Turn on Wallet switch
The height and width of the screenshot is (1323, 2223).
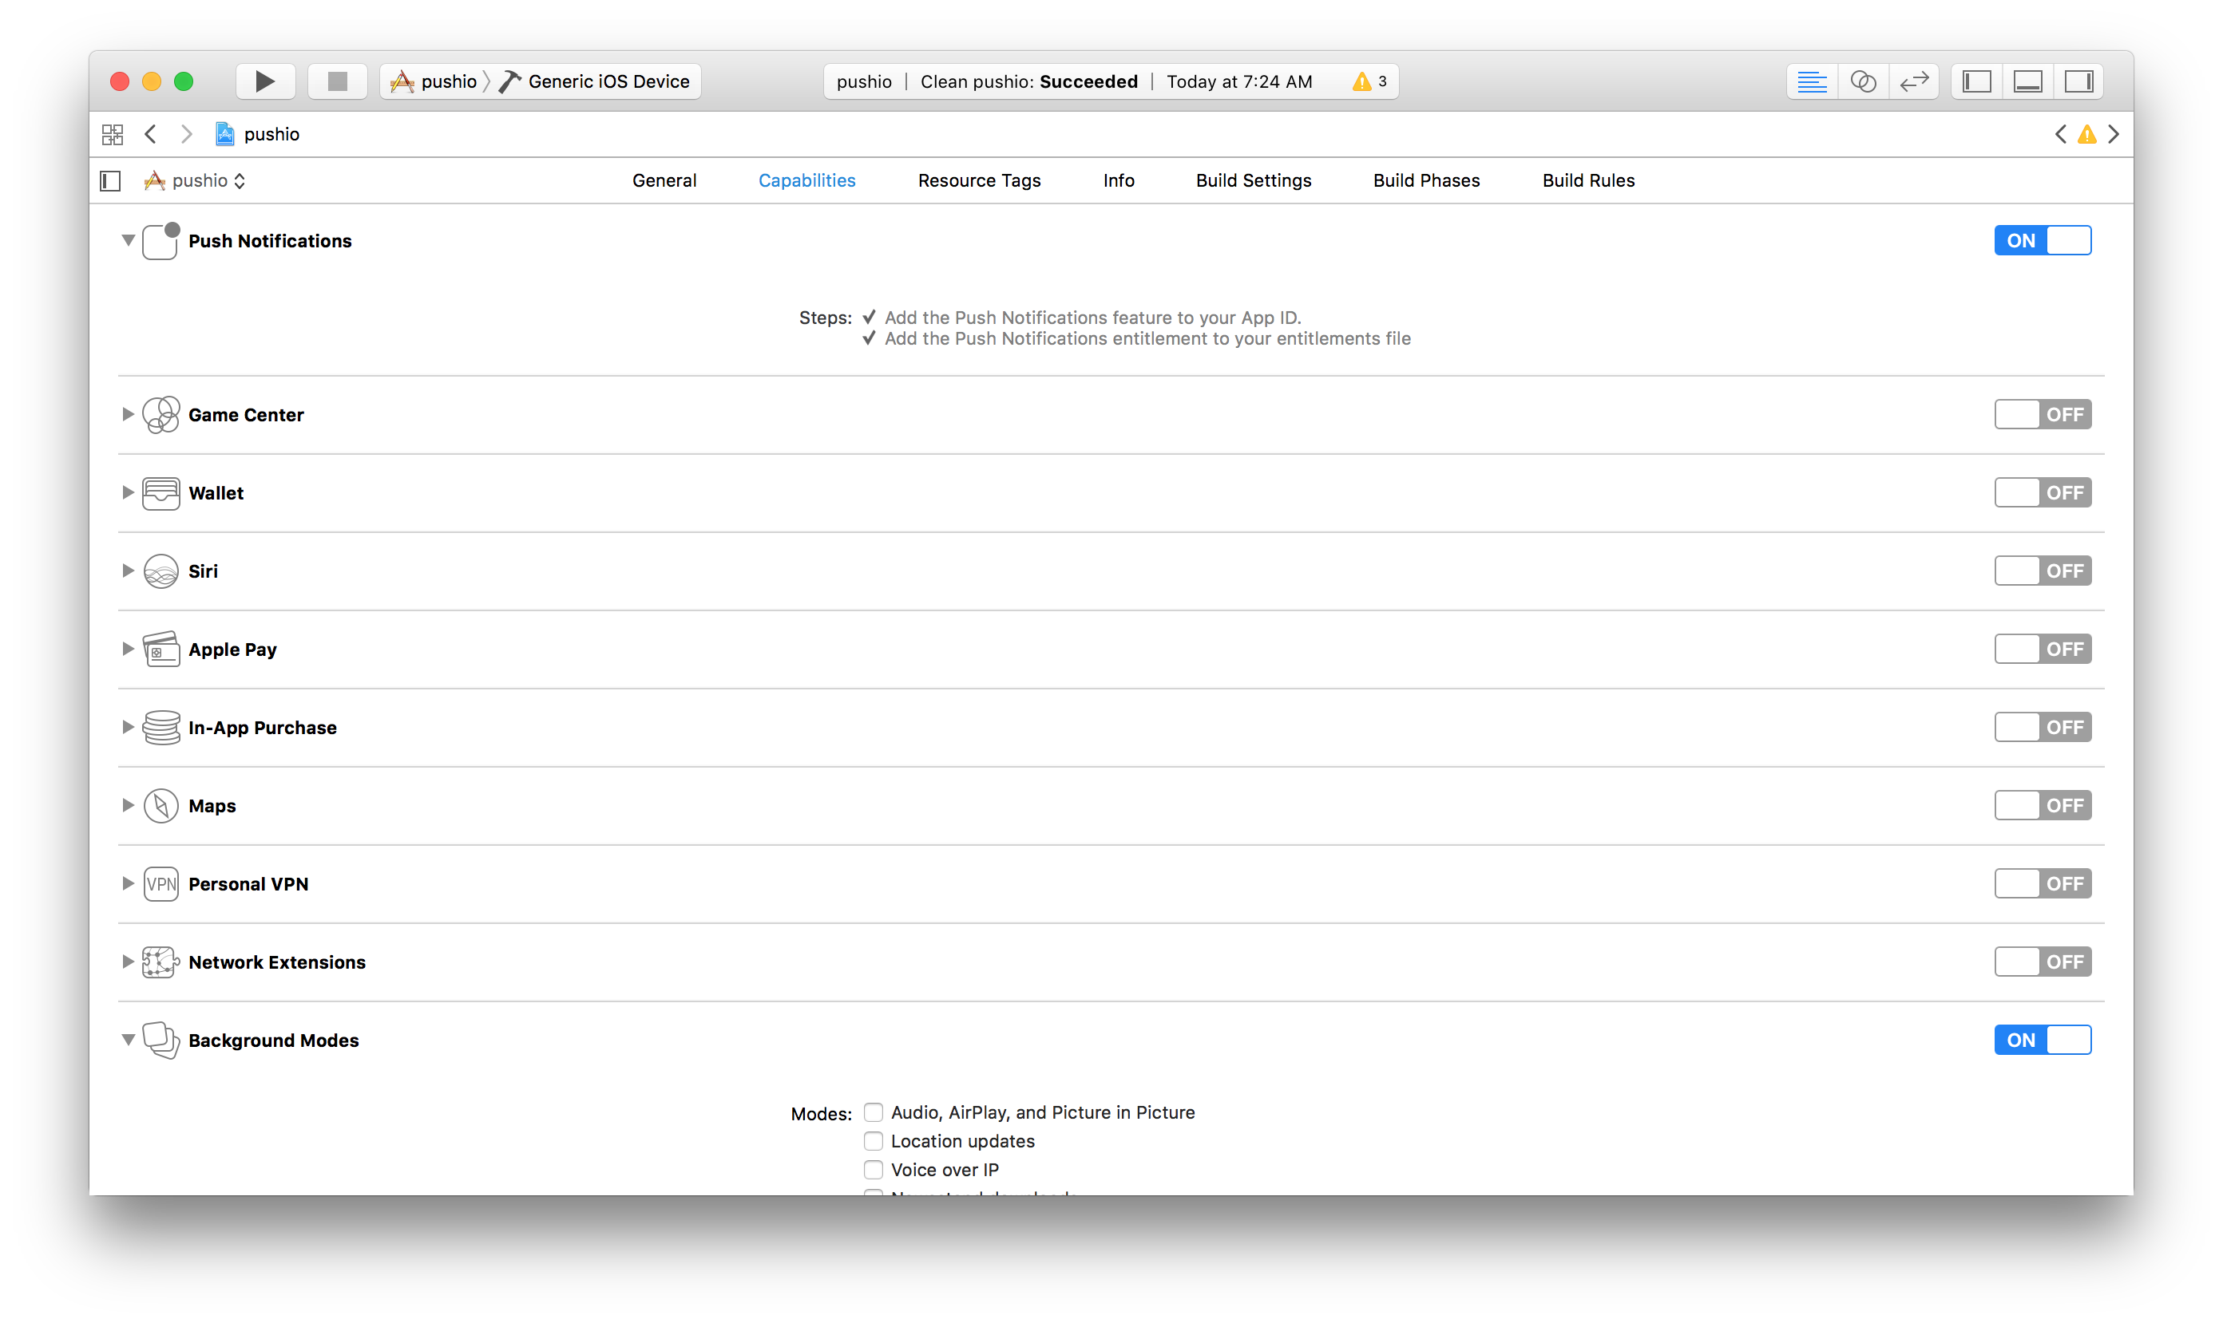click(2043, 493)
